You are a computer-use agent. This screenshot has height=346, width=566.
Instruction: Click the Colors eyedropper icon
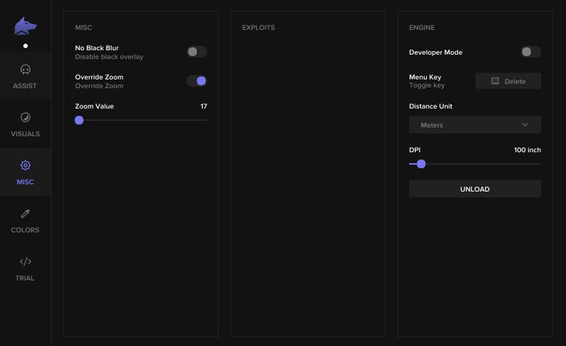[x=26, y=213]
